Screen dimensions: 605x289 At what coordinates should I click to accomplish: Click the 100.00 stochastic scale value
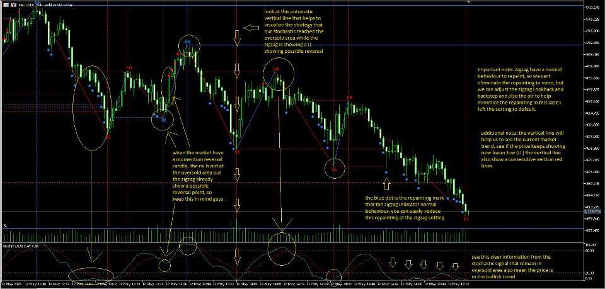[591, 245]
